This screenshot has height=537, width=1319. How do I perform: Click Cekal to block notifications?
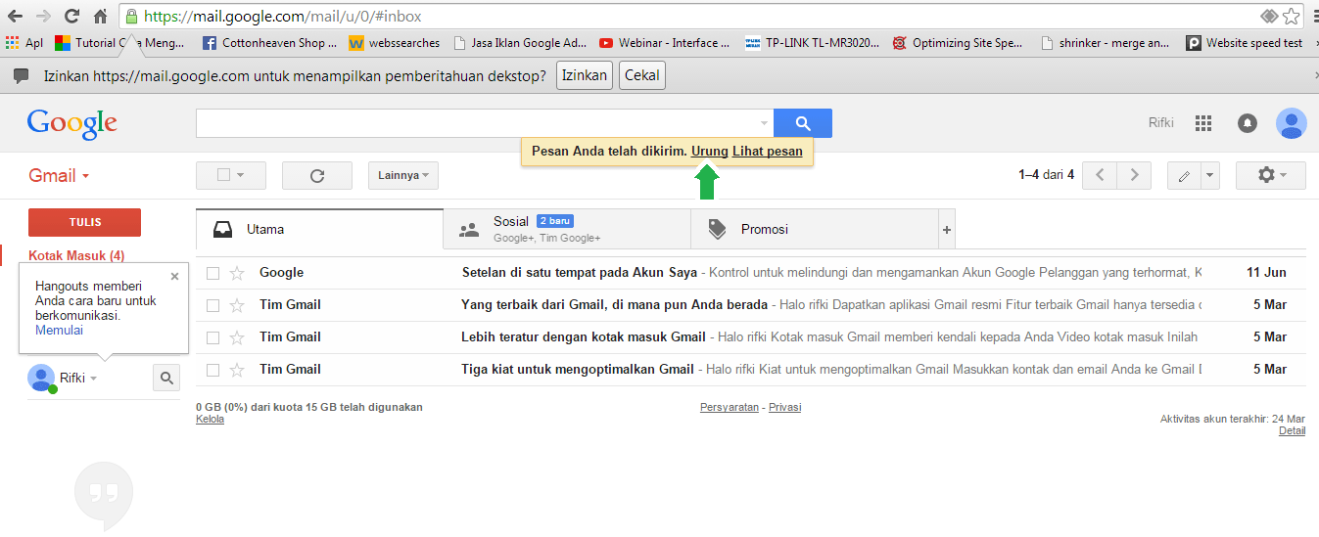[x=642, y=75]
